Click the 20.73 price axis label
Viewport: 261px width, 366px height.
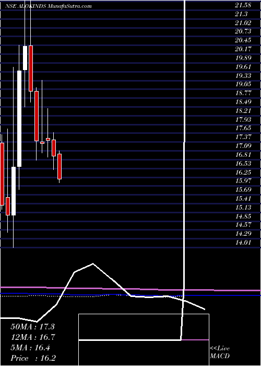click(243, 32)
